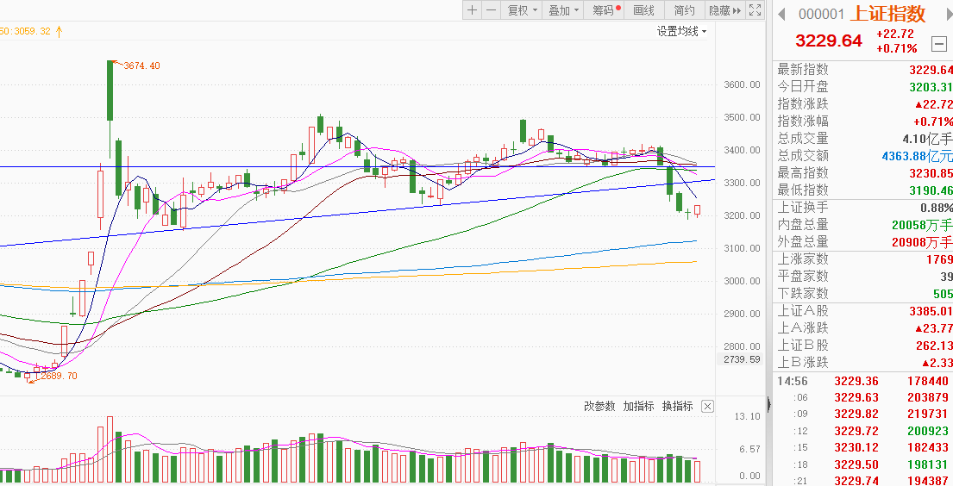Click the 3674.40 high price marker
Screen dimensions: 953x486
pos(141,65)
